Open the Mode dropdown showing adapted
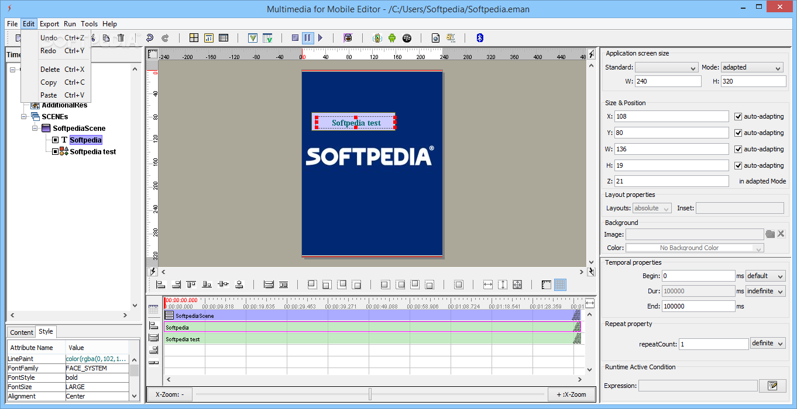797x409 pixels. click(x=752, y=67)
